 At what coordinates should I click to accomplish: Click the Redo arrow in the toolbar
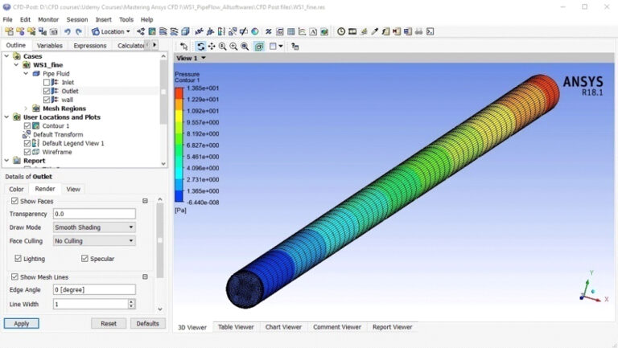(79, 31)
